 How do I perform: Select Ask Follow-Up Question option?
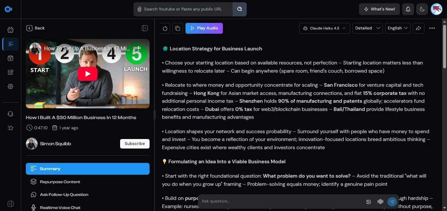[64, 195]
